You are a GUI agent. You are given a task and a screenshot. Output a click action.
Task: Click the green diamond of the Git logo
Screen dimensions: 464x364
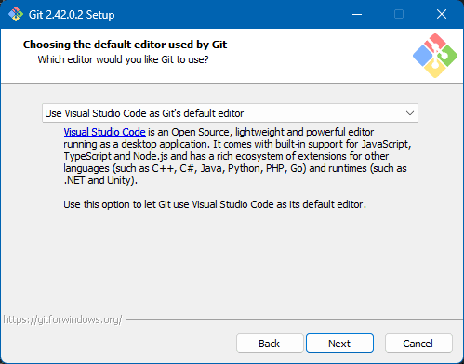447,56
